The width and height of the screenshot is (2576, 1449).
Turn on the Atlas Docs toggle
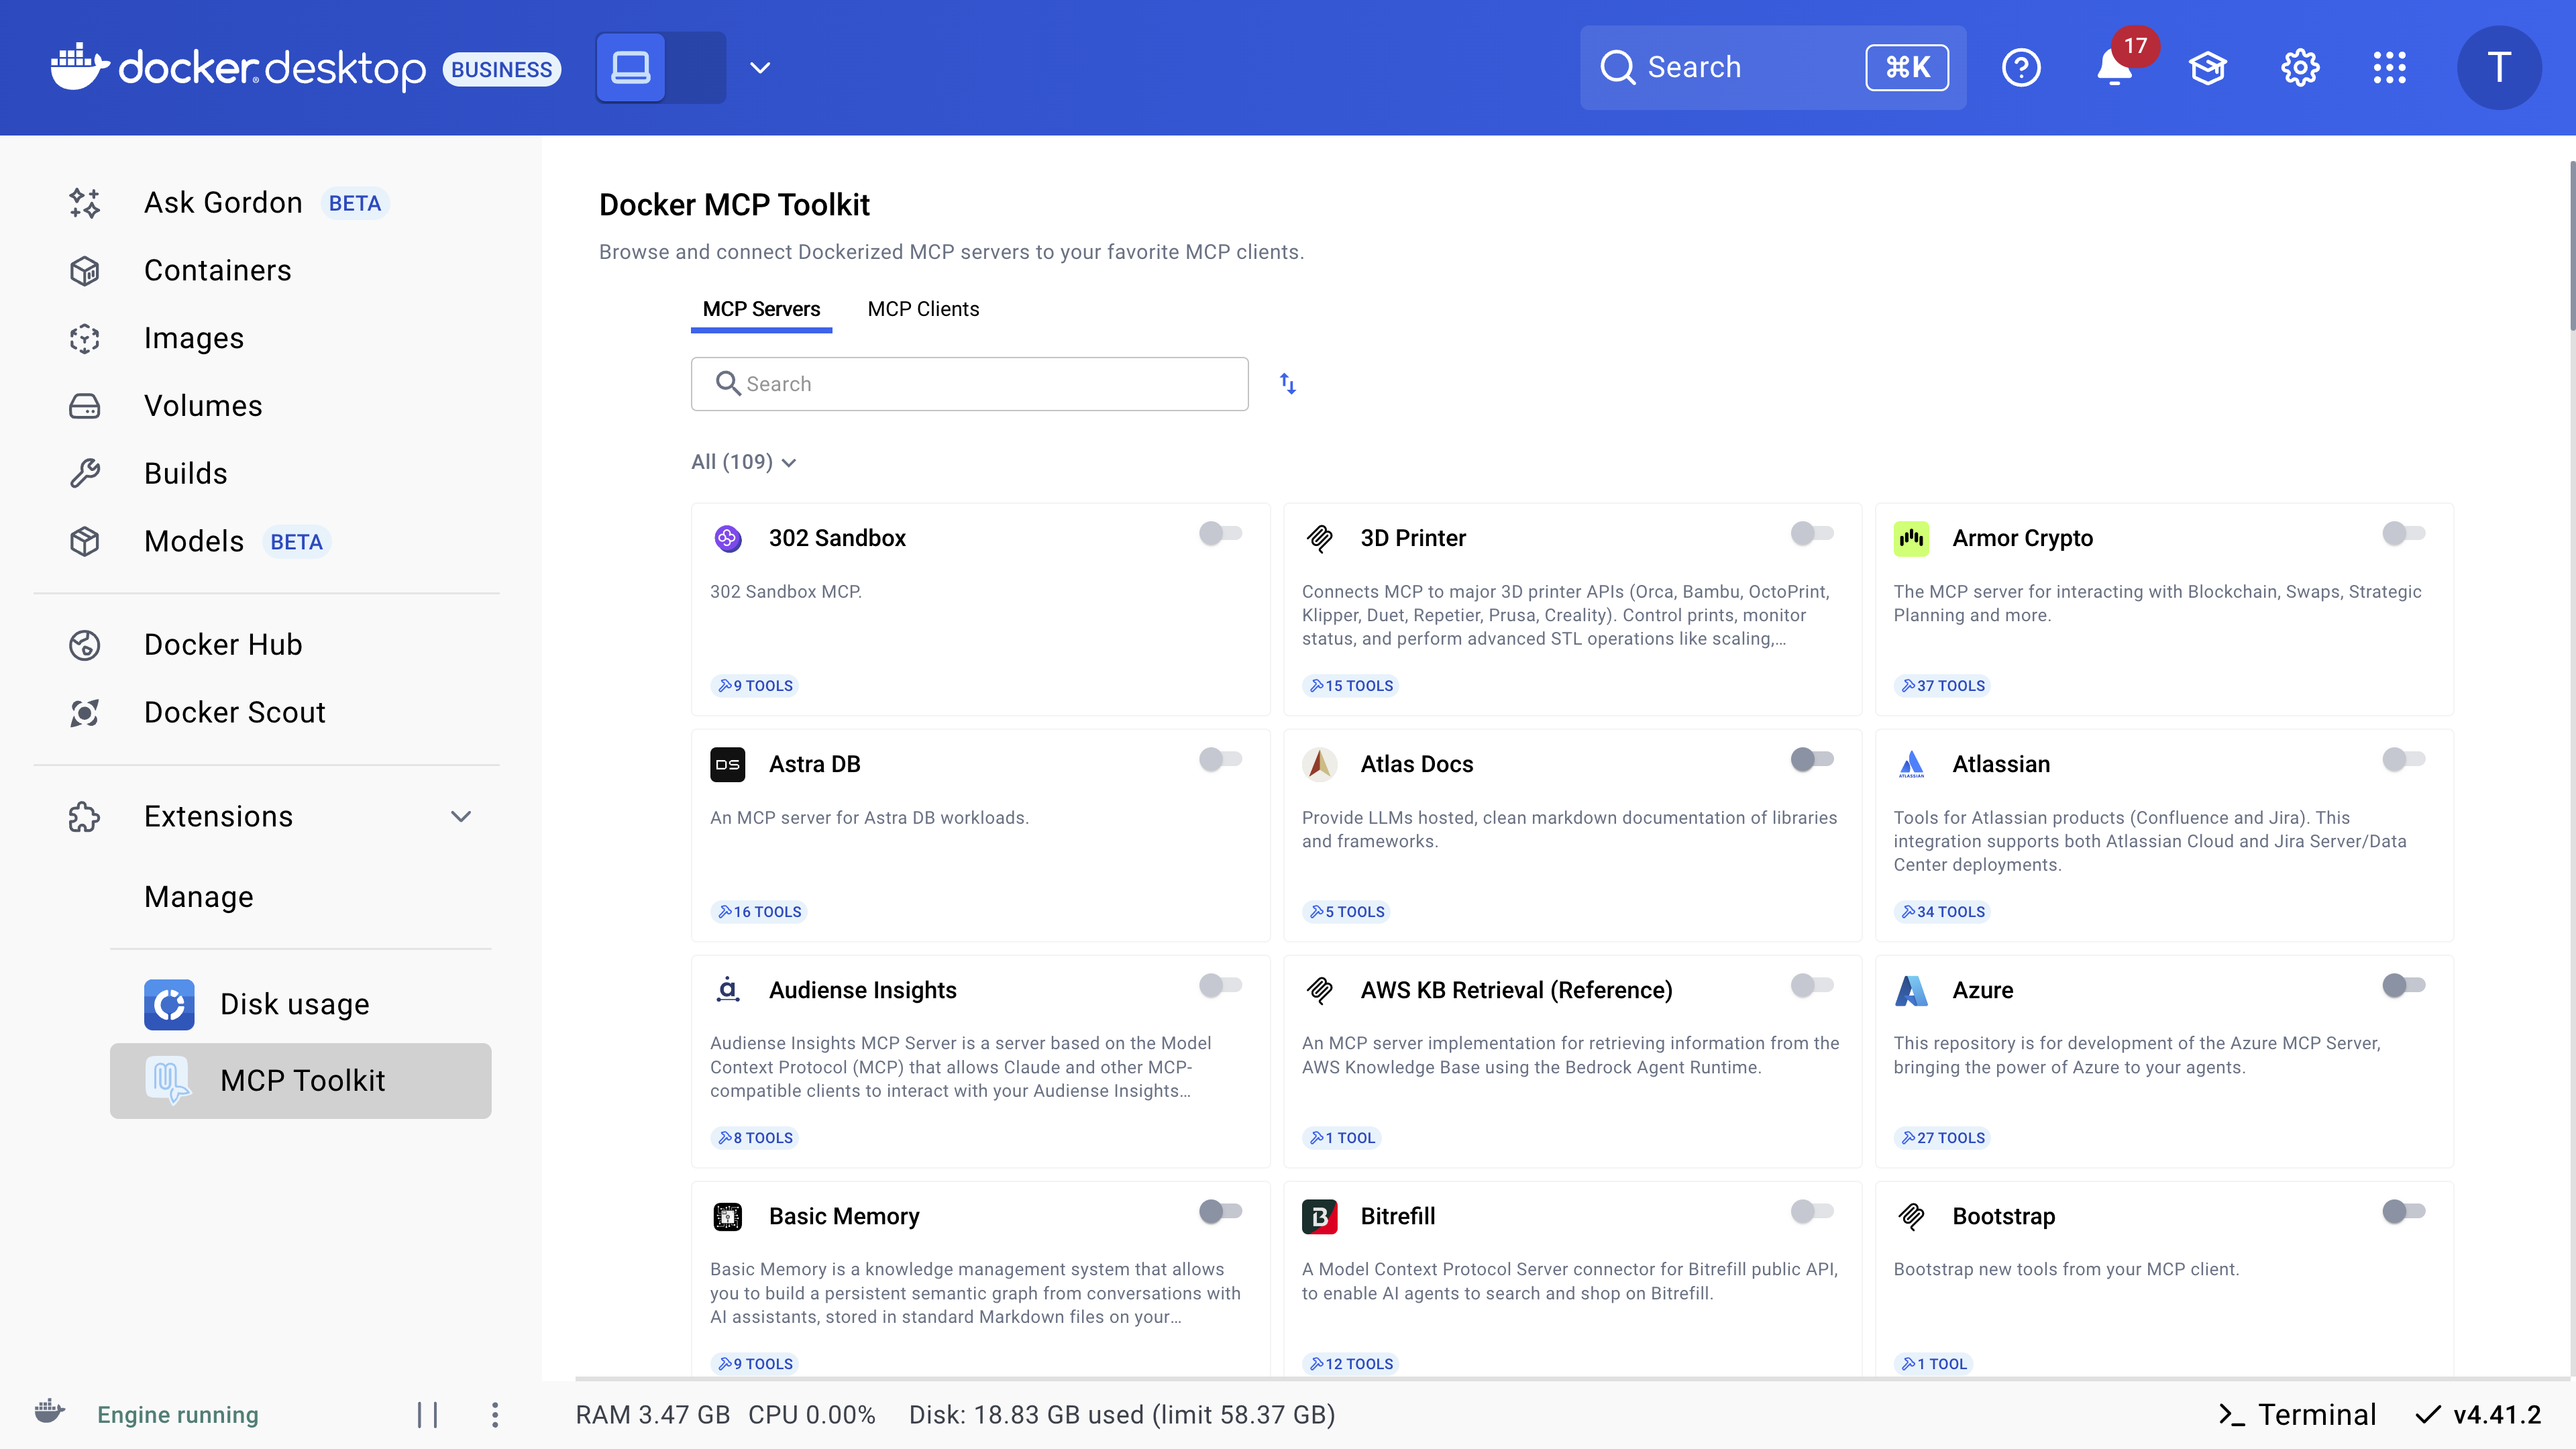1812,759
